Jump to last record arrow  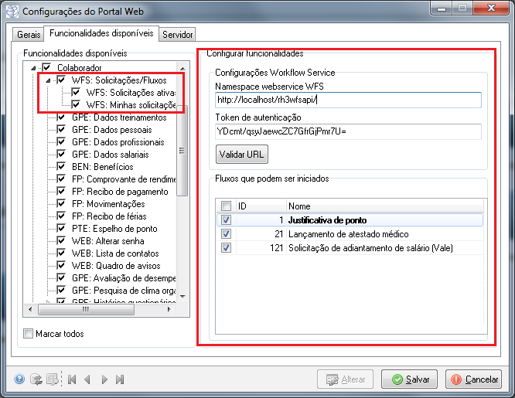coord(121,379)
